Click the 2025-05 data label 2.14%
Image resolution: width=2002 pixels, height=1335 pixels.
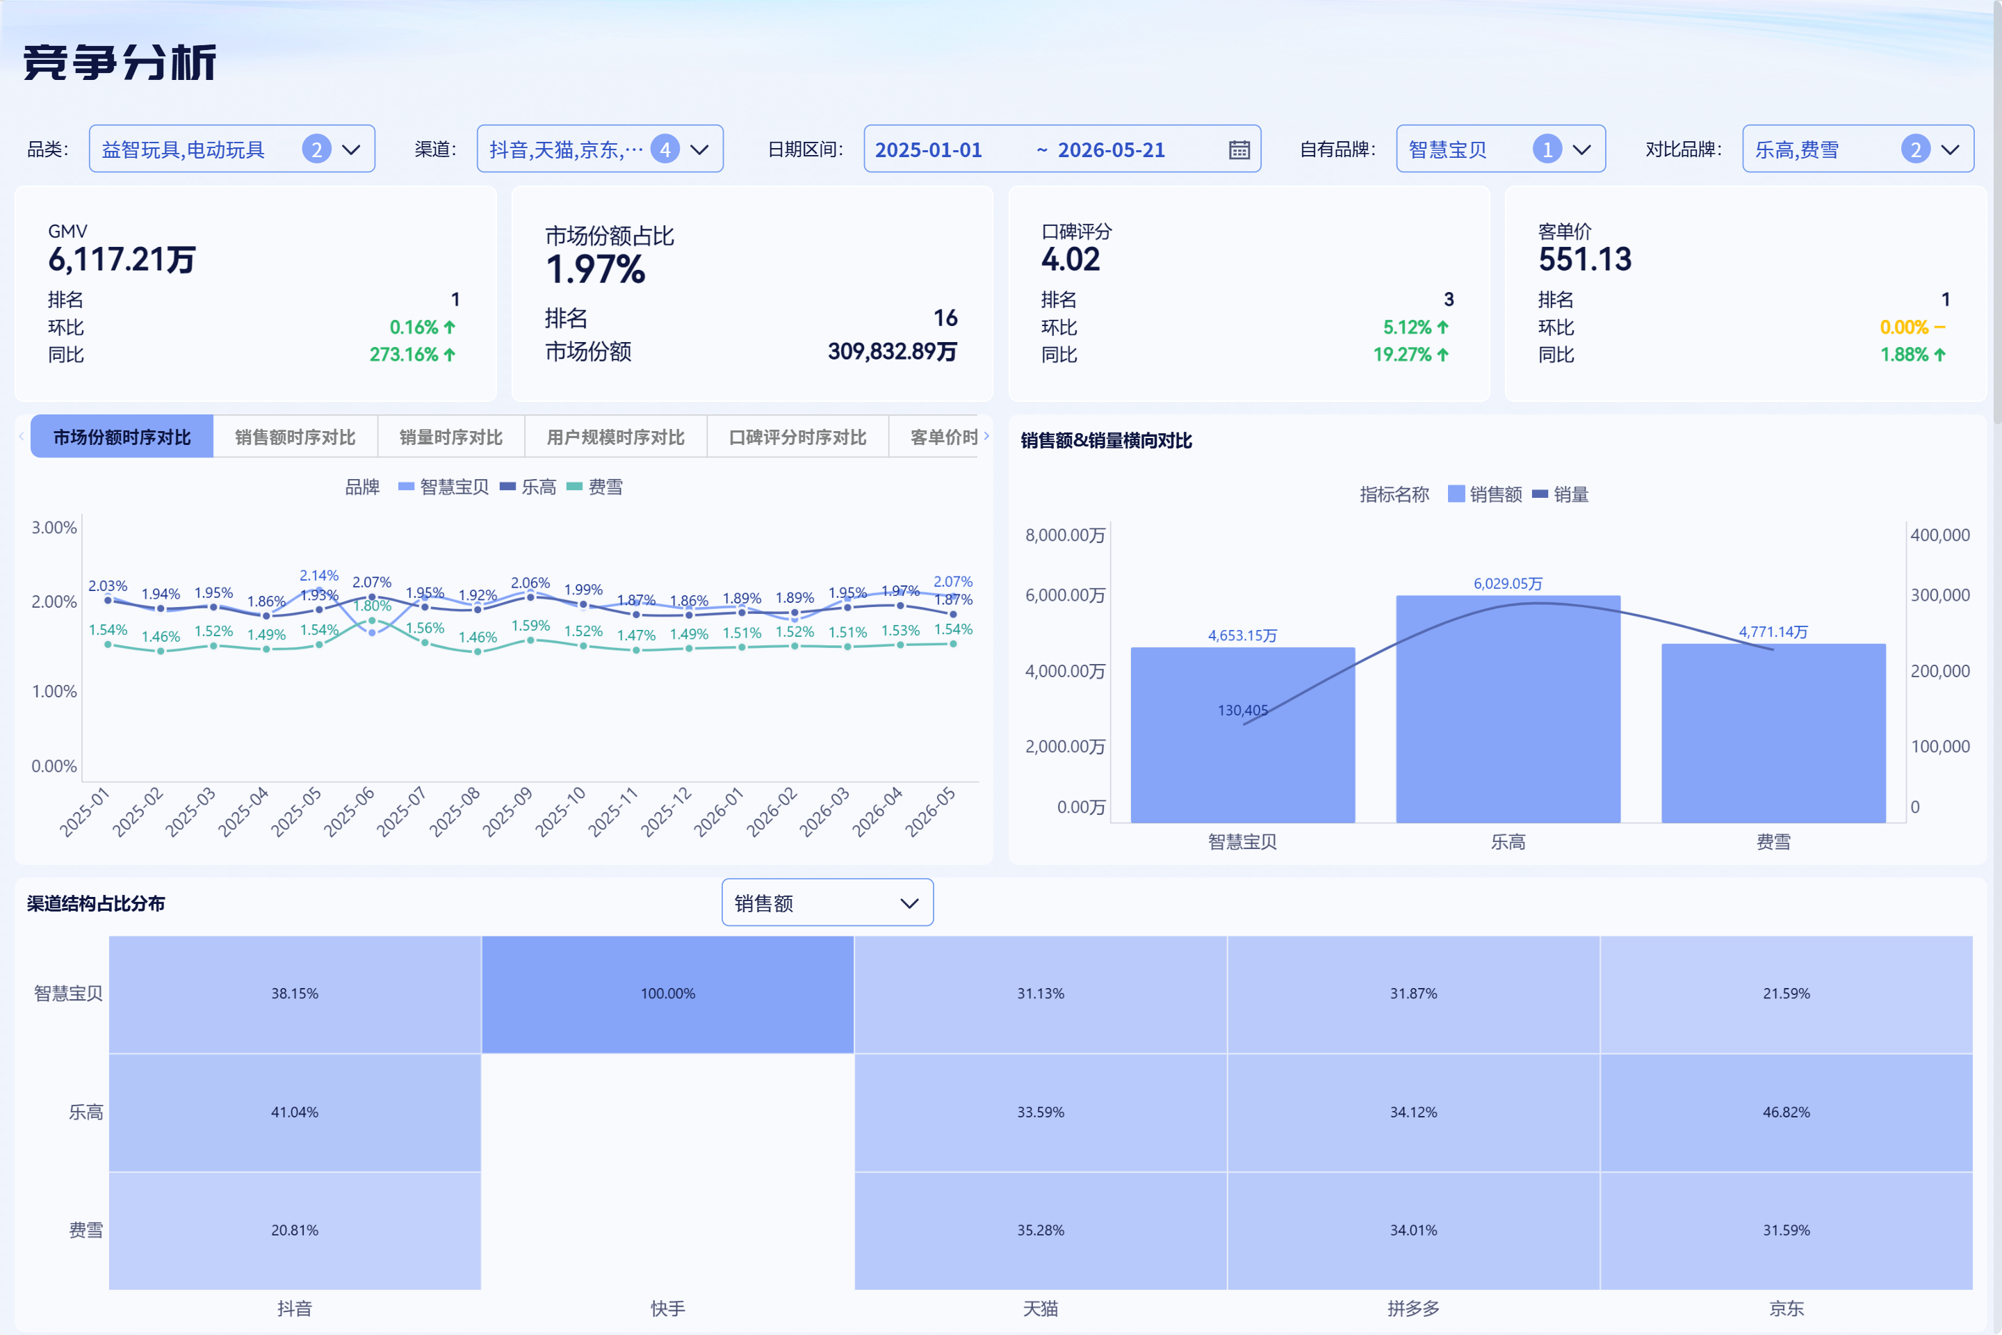pos(319,576)
